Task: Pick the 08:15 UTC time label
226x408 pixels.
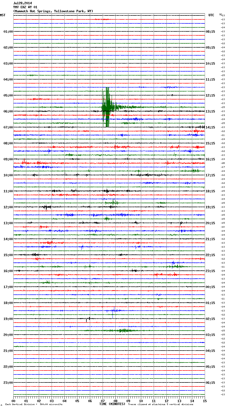Action: [x=210, y=32]
